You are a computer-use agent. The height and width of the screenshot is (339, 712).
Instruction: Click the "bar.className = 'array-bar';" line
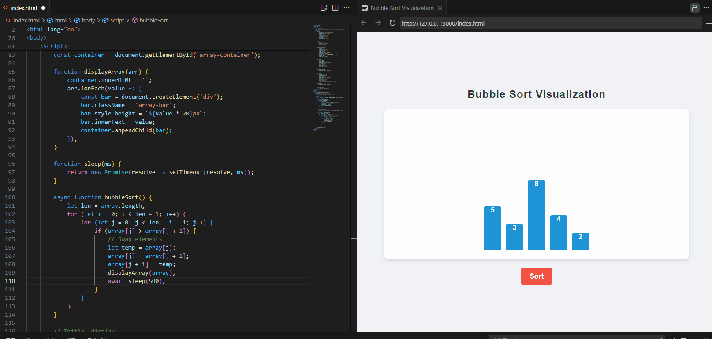128,105
